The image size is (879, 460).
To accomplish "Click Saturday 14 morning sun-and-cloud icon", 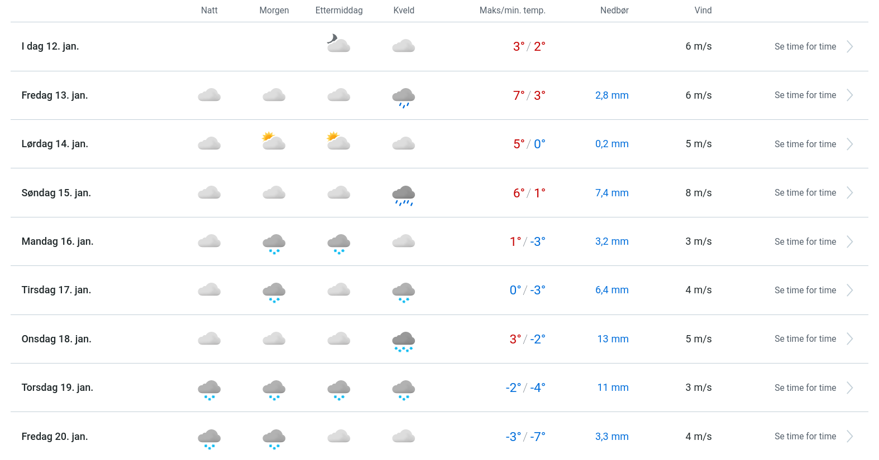I will tap(274, 141).
